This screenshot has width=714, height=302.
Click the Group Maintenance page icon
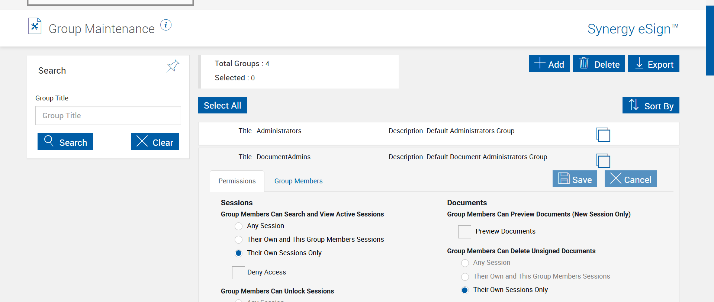tap(35, 26)
